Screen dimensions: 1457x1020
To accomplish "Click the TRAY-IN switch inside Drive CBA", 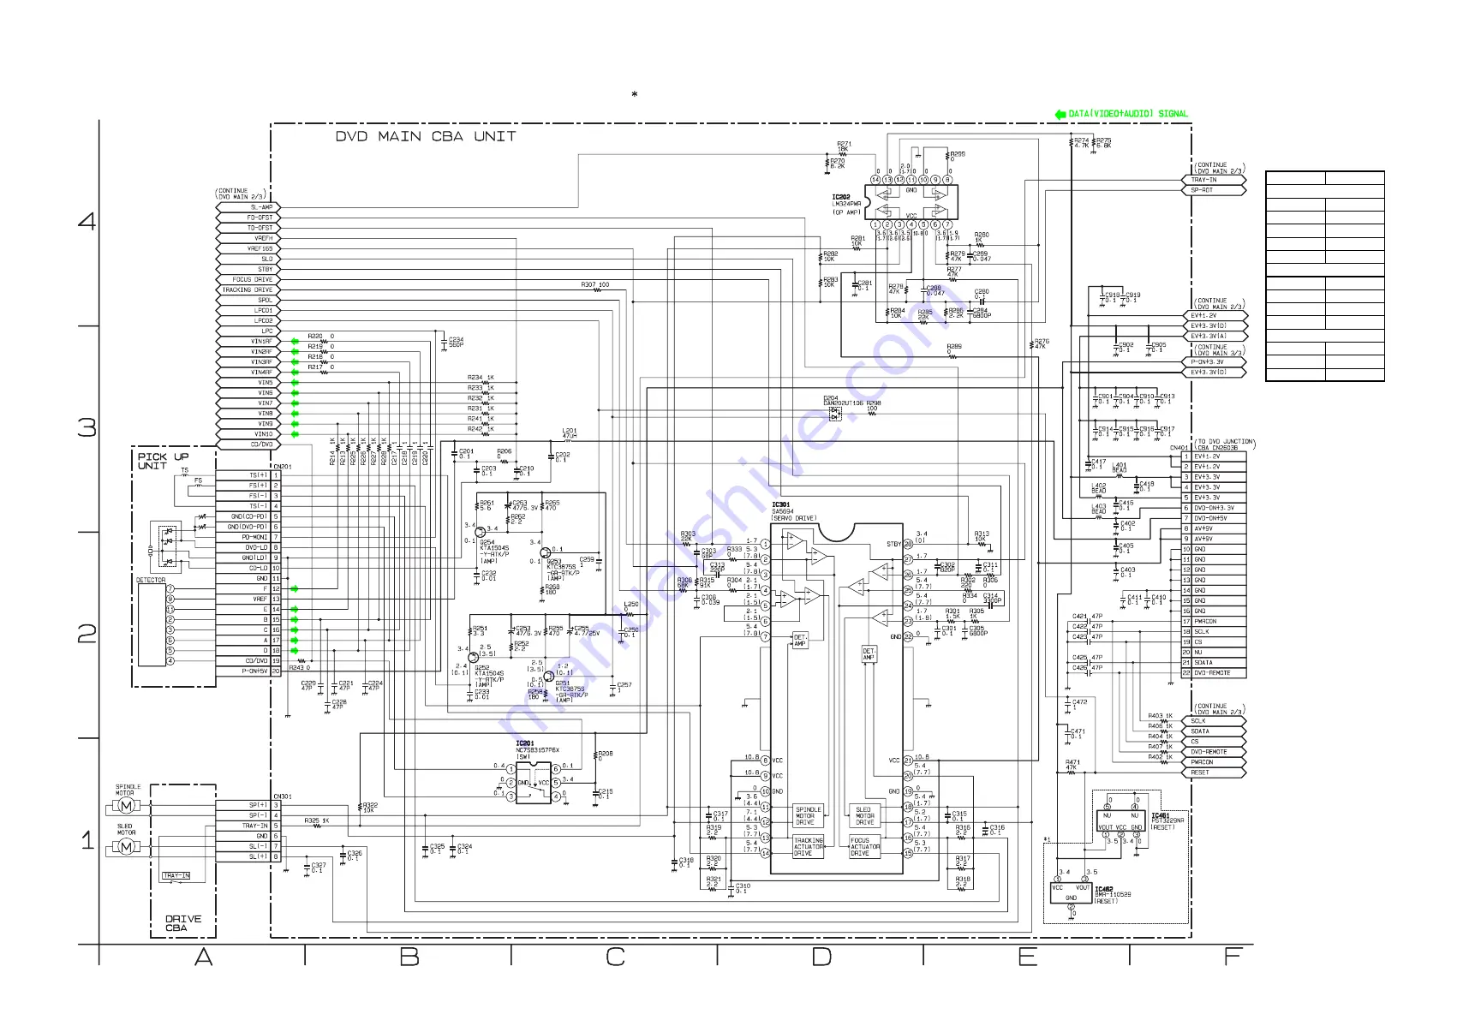I will pos(176,876).
